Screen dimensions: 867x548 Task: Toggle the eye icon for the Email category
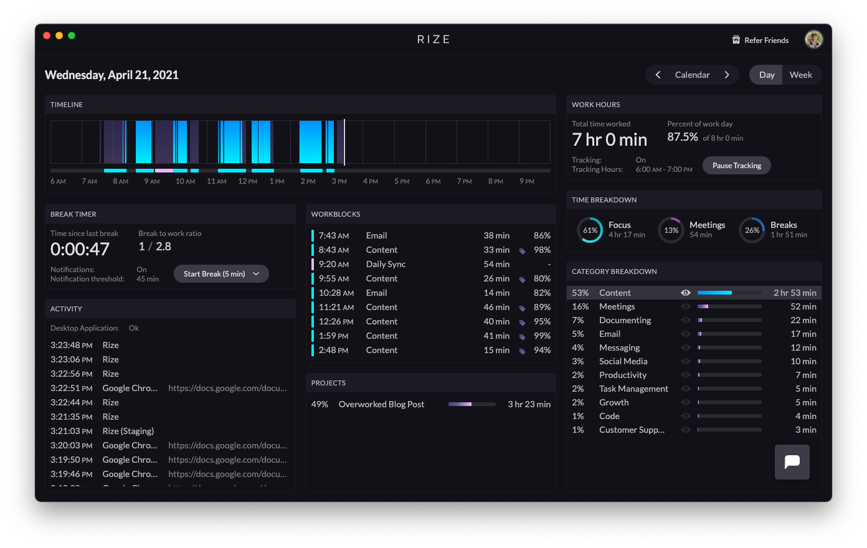[686, 334]
